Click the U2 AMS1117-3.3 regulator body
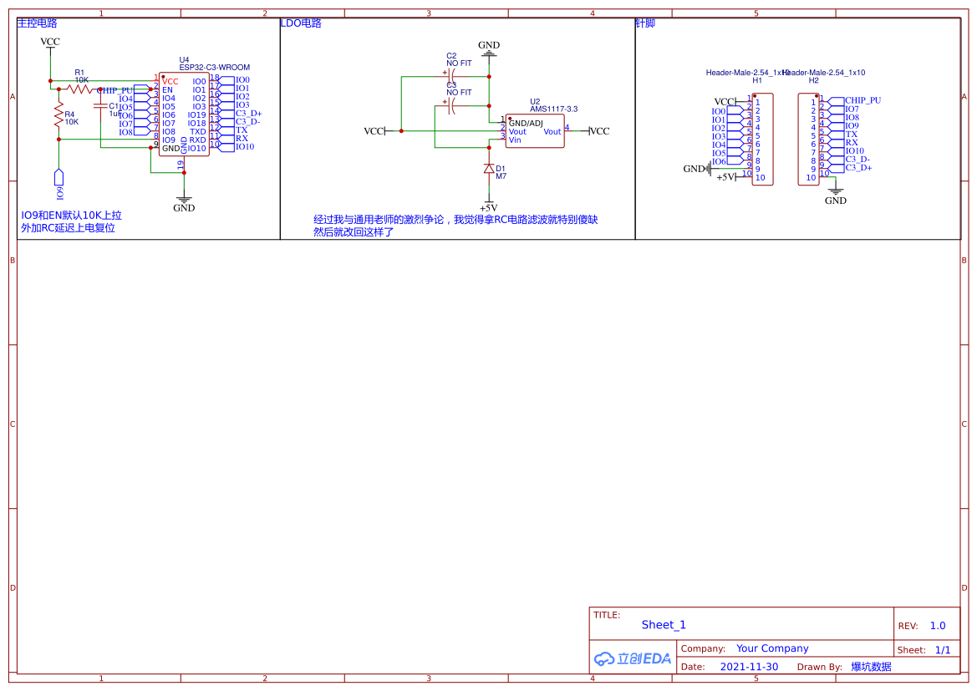 (x=535, y=131)
